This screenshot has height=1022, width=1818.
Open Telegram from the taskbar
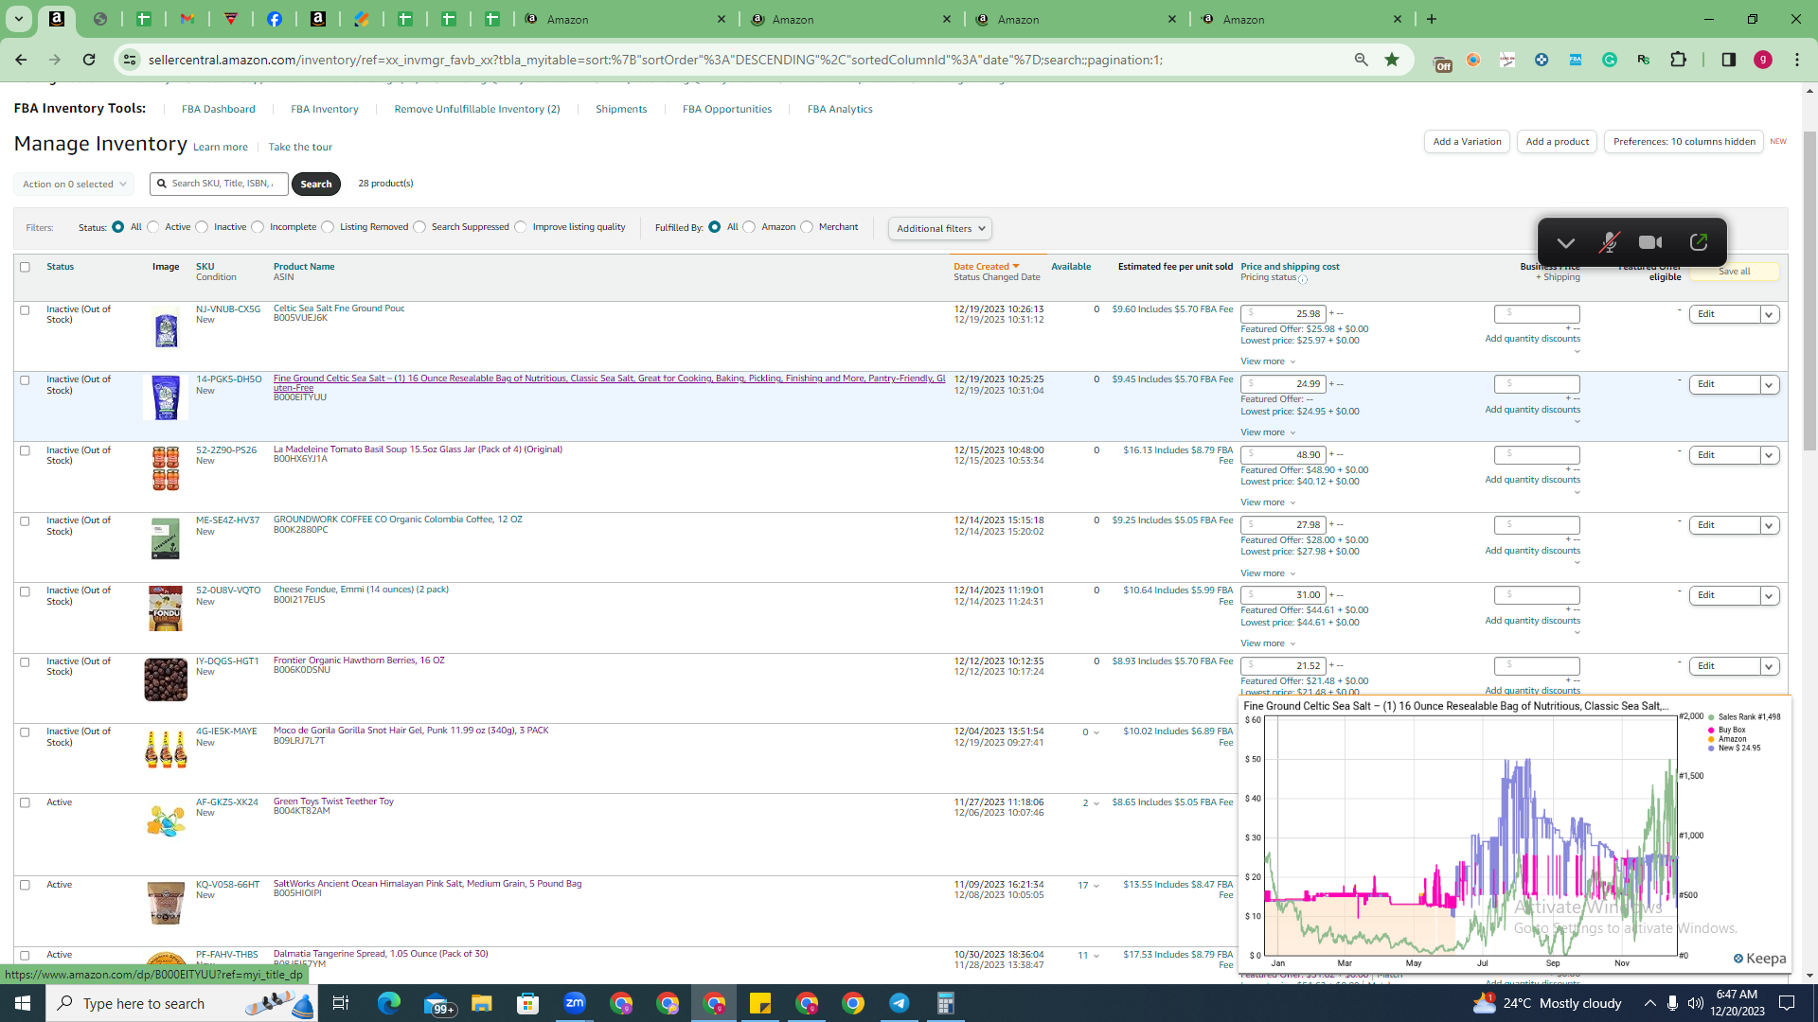pos(900,1003)
